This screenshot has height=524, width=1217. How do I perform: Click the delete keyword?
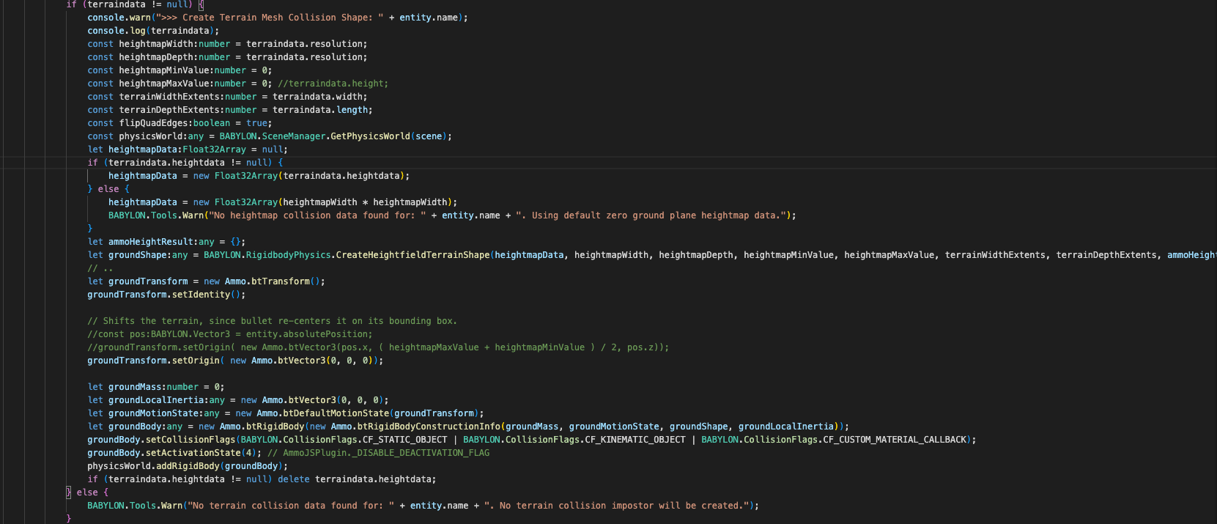(294, 479)
